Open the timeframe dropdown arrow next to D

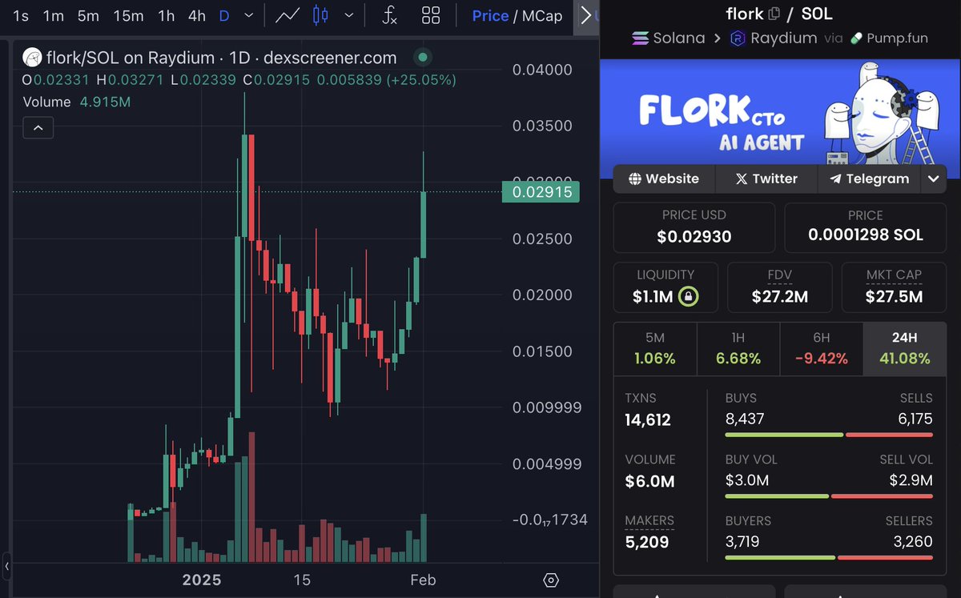248,15
